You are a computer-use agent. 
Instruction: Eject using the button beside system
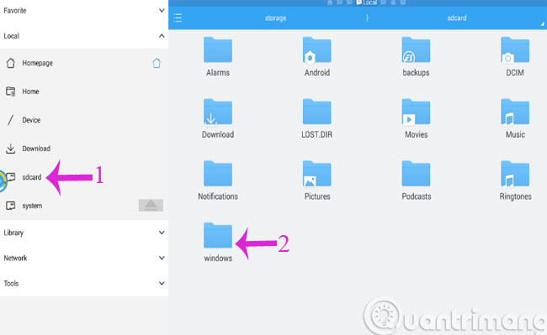(x=151, y=205)
